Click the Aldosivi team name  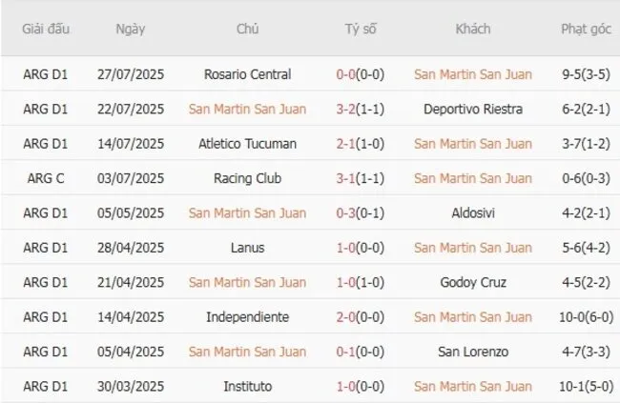click(x=473, y=213)
